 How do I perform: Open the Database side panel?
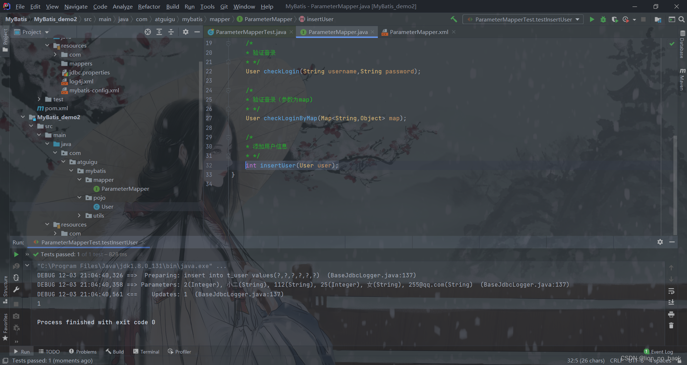coord(682,45)
